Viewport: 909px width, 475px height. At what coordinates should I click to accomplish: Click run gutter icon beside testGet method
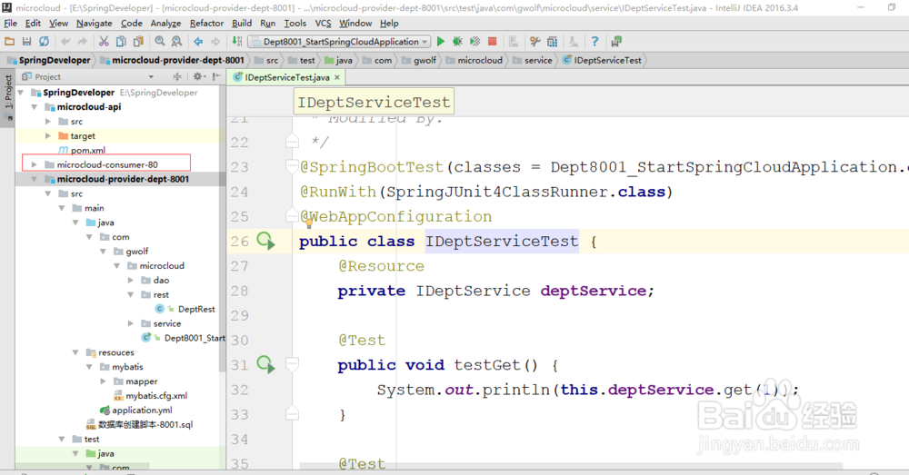[x=266, y=364]
